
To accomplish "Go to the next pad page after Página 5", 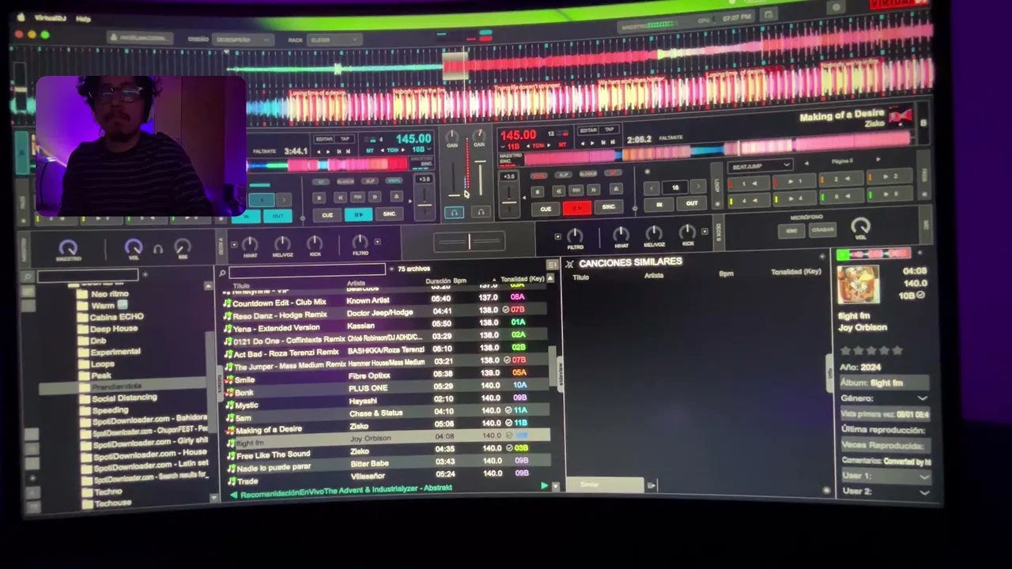I will pos(878,160).
